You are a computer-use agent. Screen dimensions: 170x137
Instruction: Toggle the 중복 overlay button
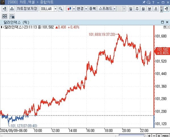[x=92, y=9]
